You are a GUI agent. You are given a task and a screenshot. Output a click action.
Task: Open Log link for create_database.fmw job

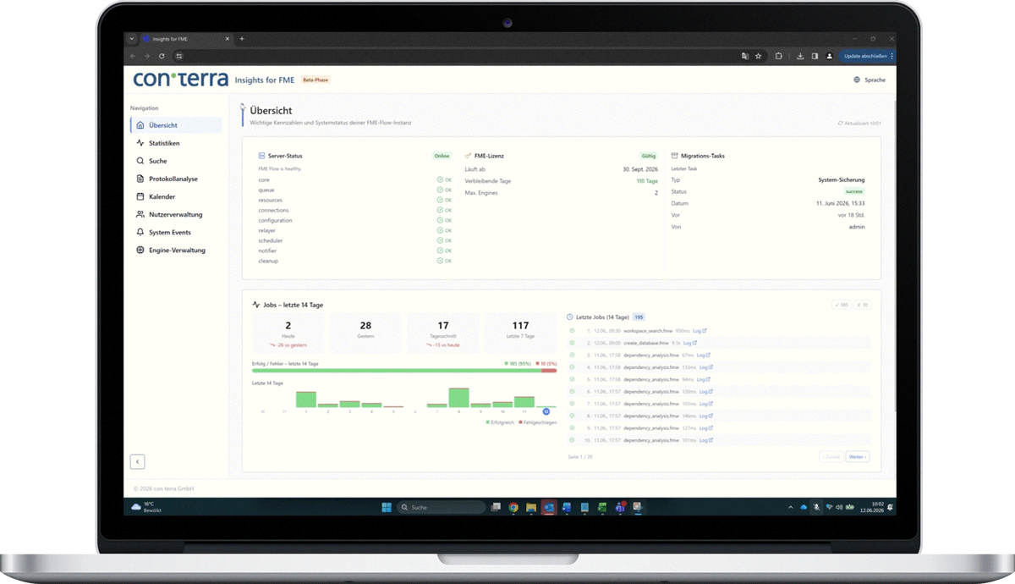coord(689,343)
